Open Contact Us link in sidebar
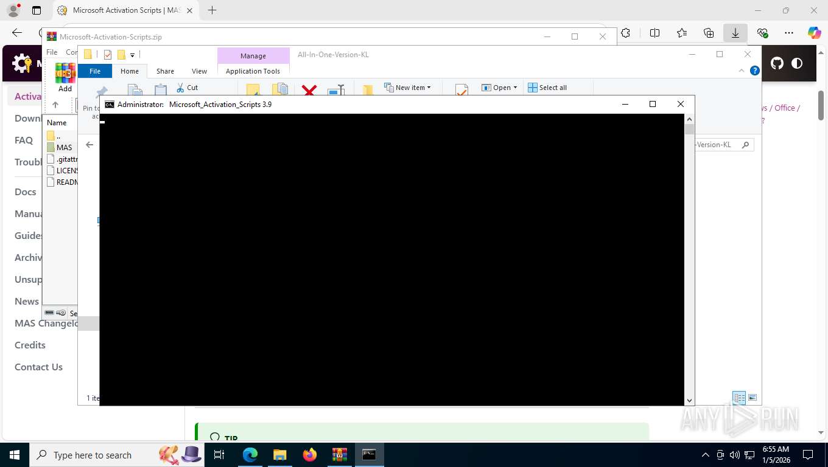The width and height of the screenshot is (828, 467). tap(38, 367)
